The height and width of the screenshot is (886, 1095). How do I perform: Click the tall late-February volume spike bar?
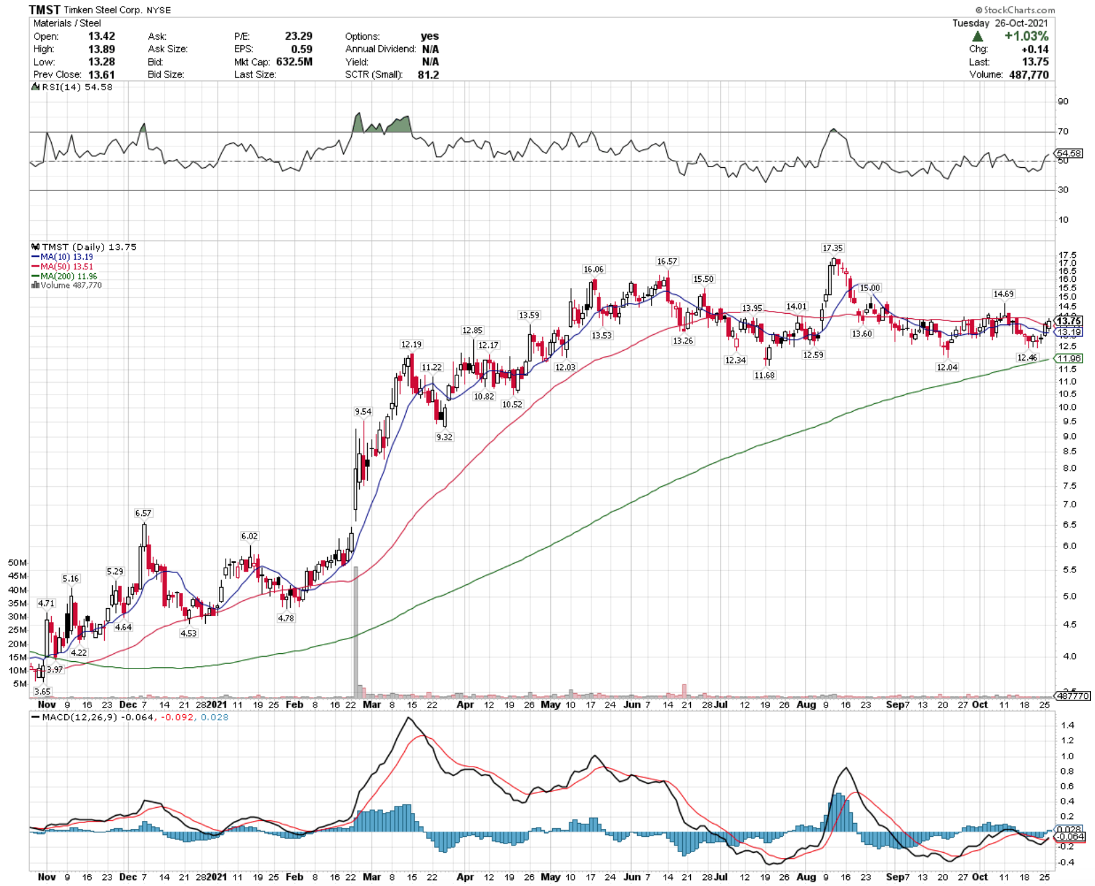356,631
